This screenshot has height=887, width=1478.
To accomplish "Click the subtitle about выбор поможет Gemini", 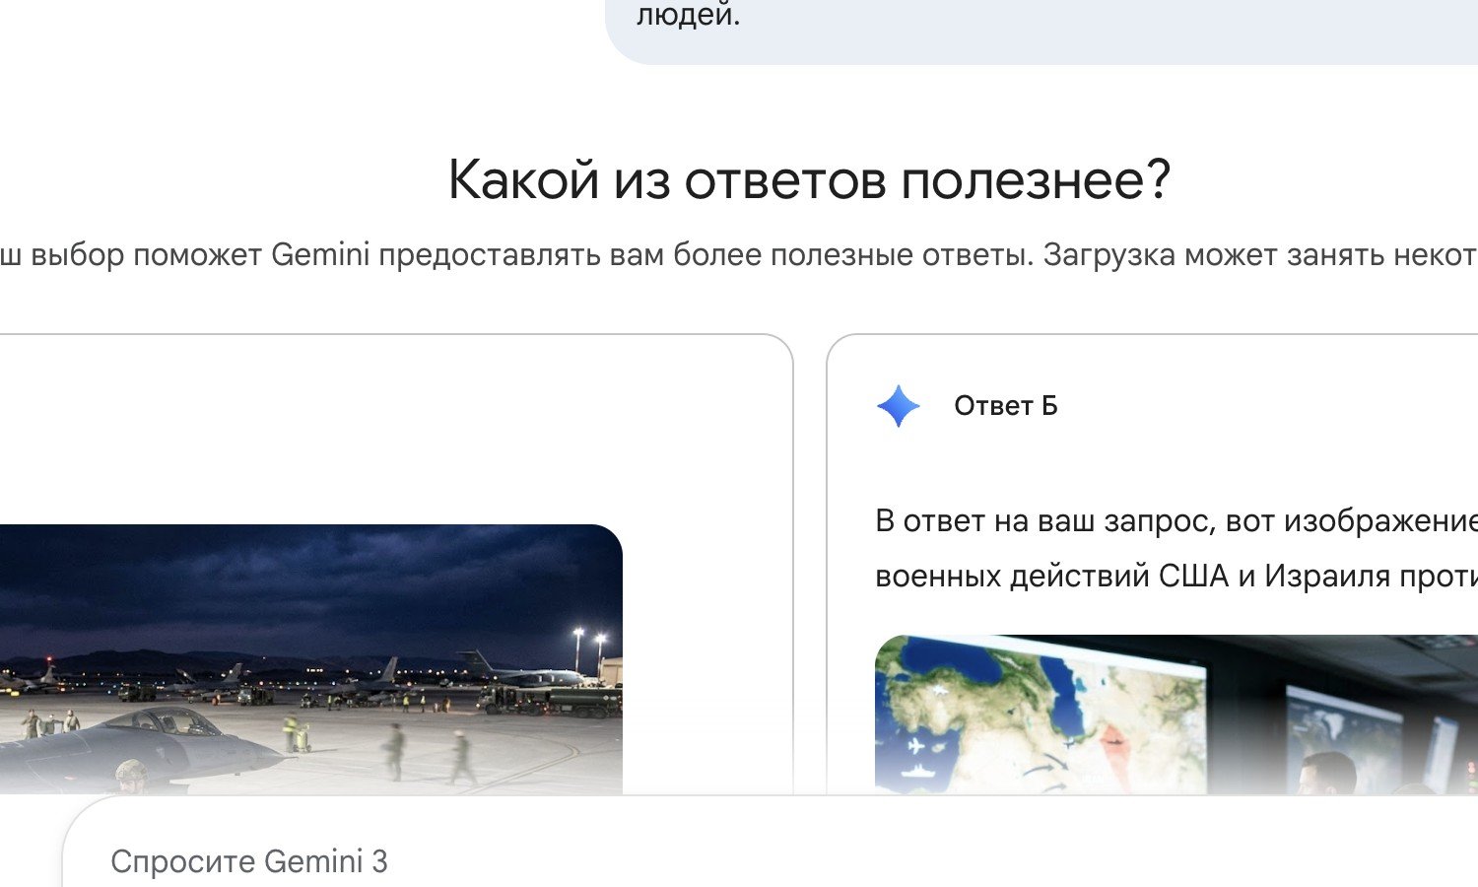I will pyautogui.click(x=739, y=255).
